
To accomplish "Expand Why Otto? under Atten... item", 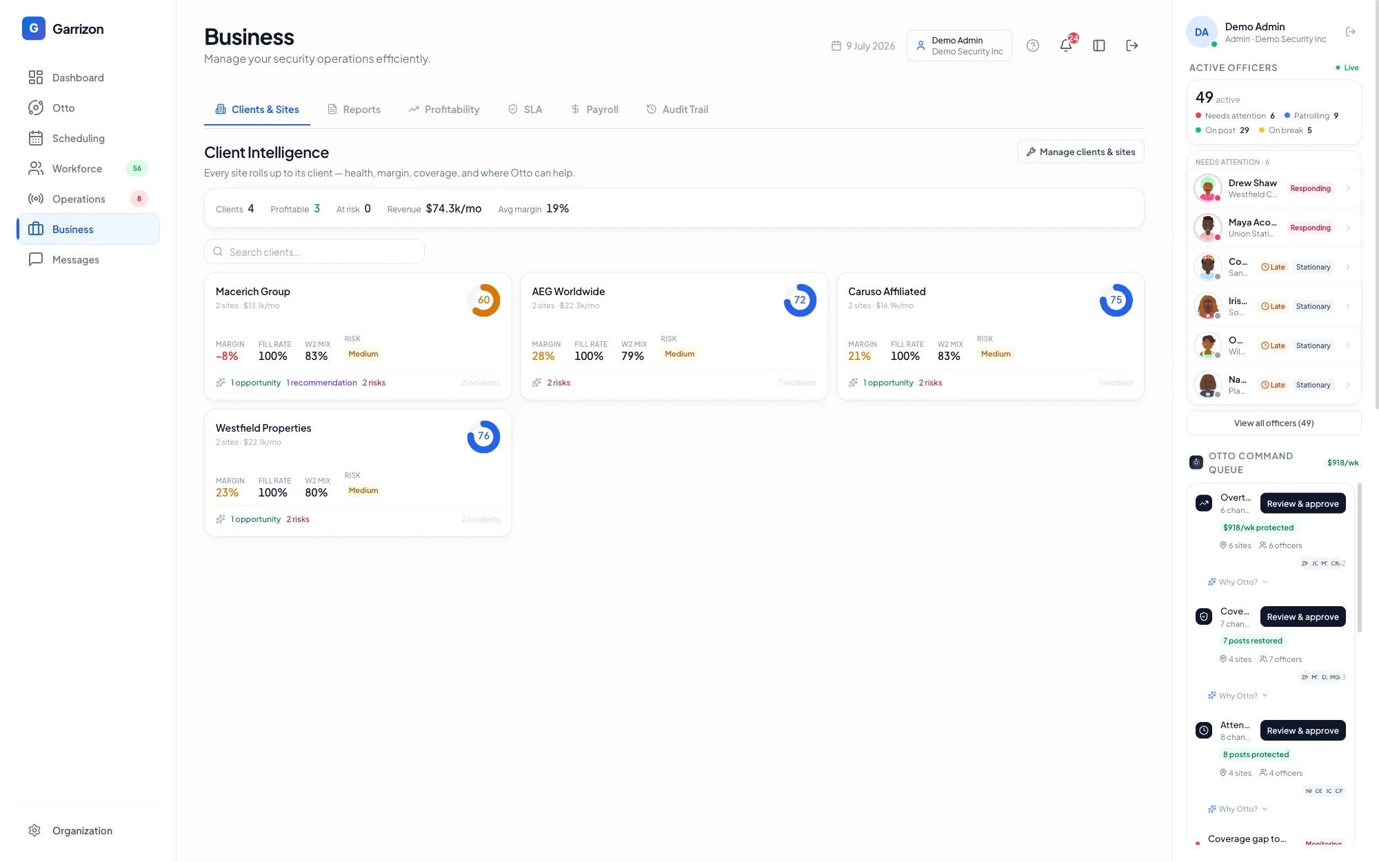I will coord(1238,809).
